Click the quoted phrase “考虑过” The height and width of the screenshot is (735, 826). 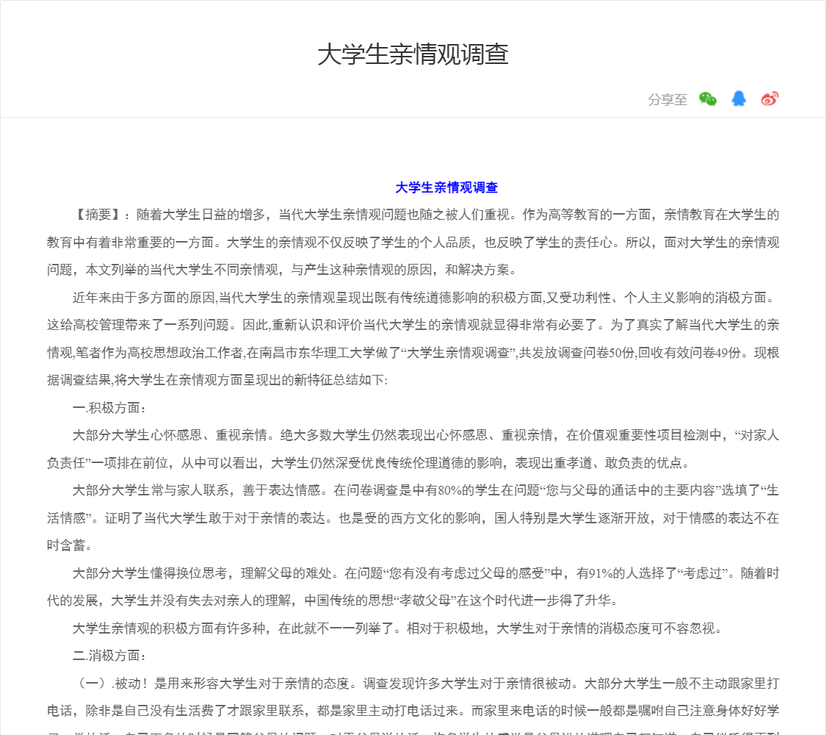pyautogui.click(x=703, y=573)
